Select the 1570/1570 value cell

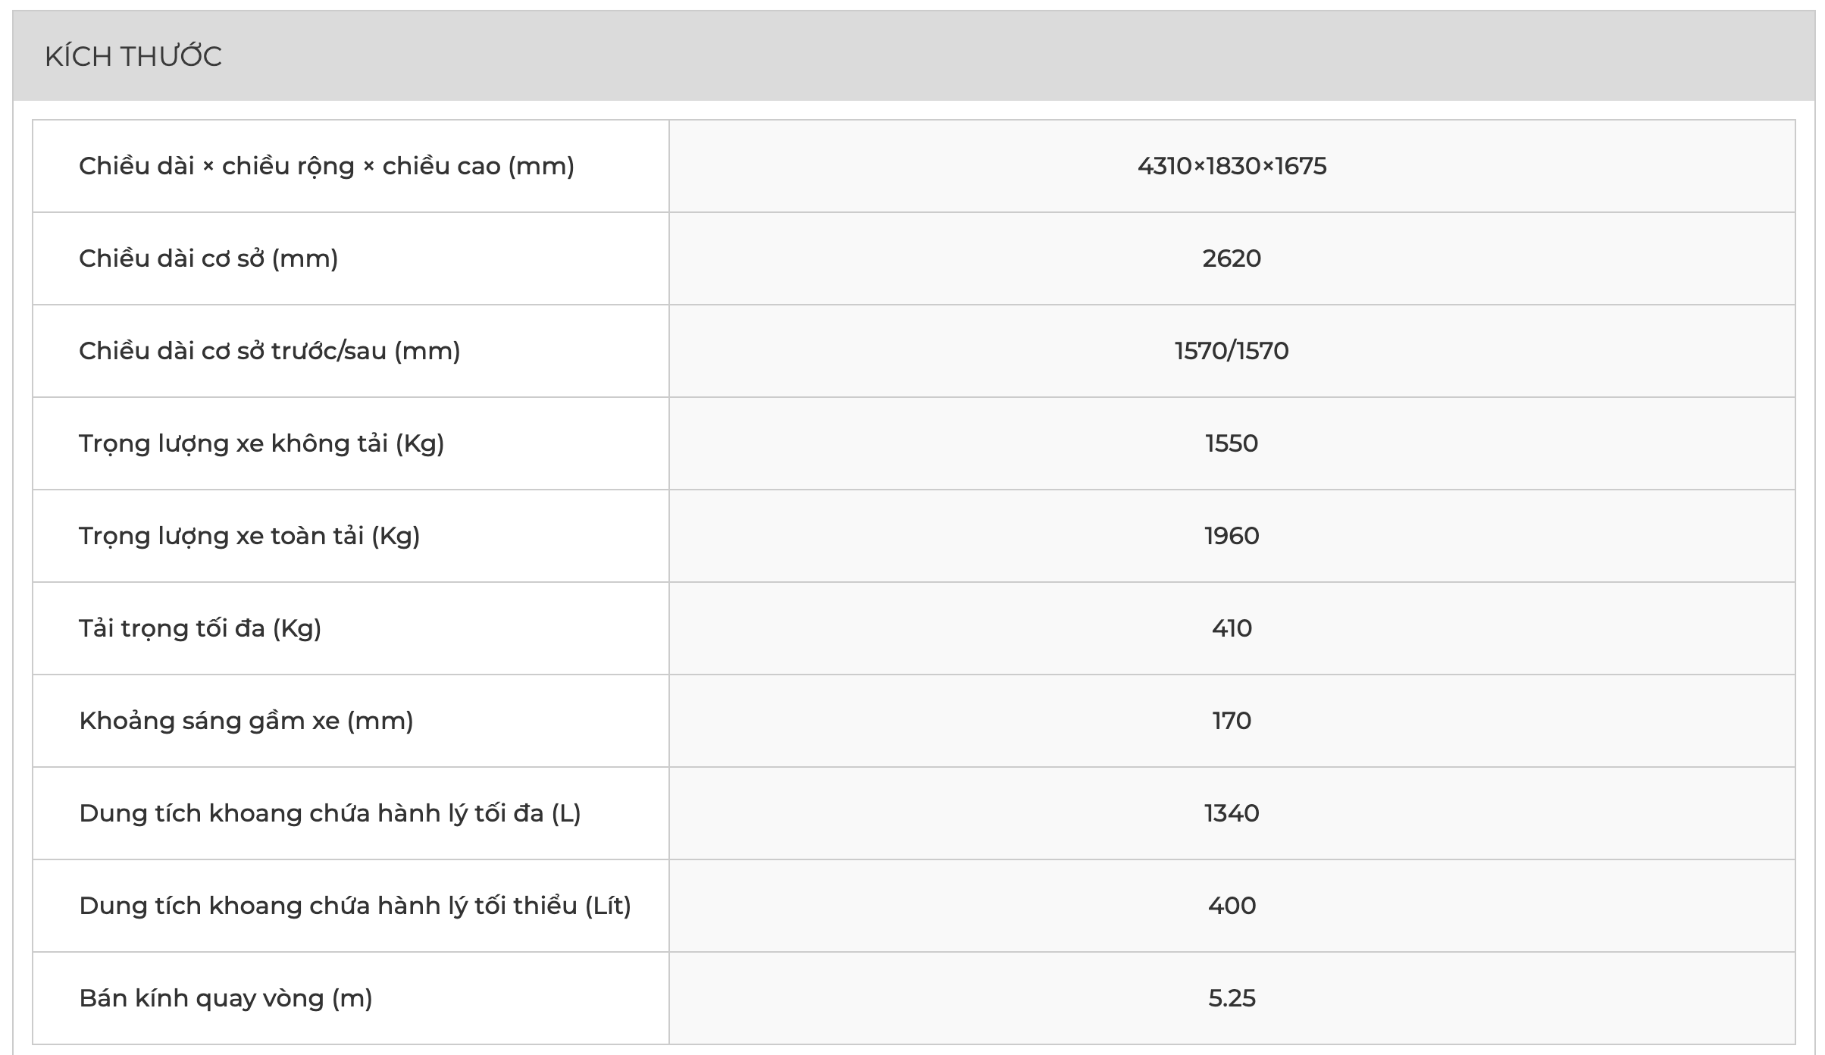tap(1232, 351)
